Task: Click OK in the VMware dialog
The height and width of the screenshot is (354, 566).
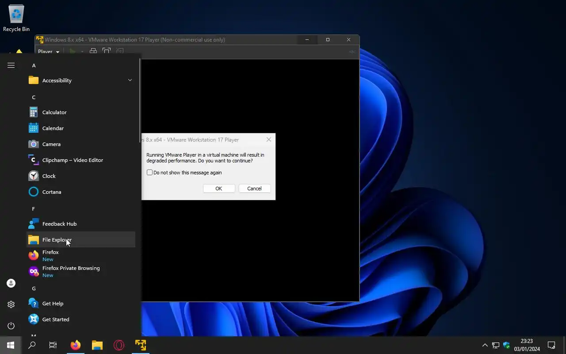Action: (219, 189)
